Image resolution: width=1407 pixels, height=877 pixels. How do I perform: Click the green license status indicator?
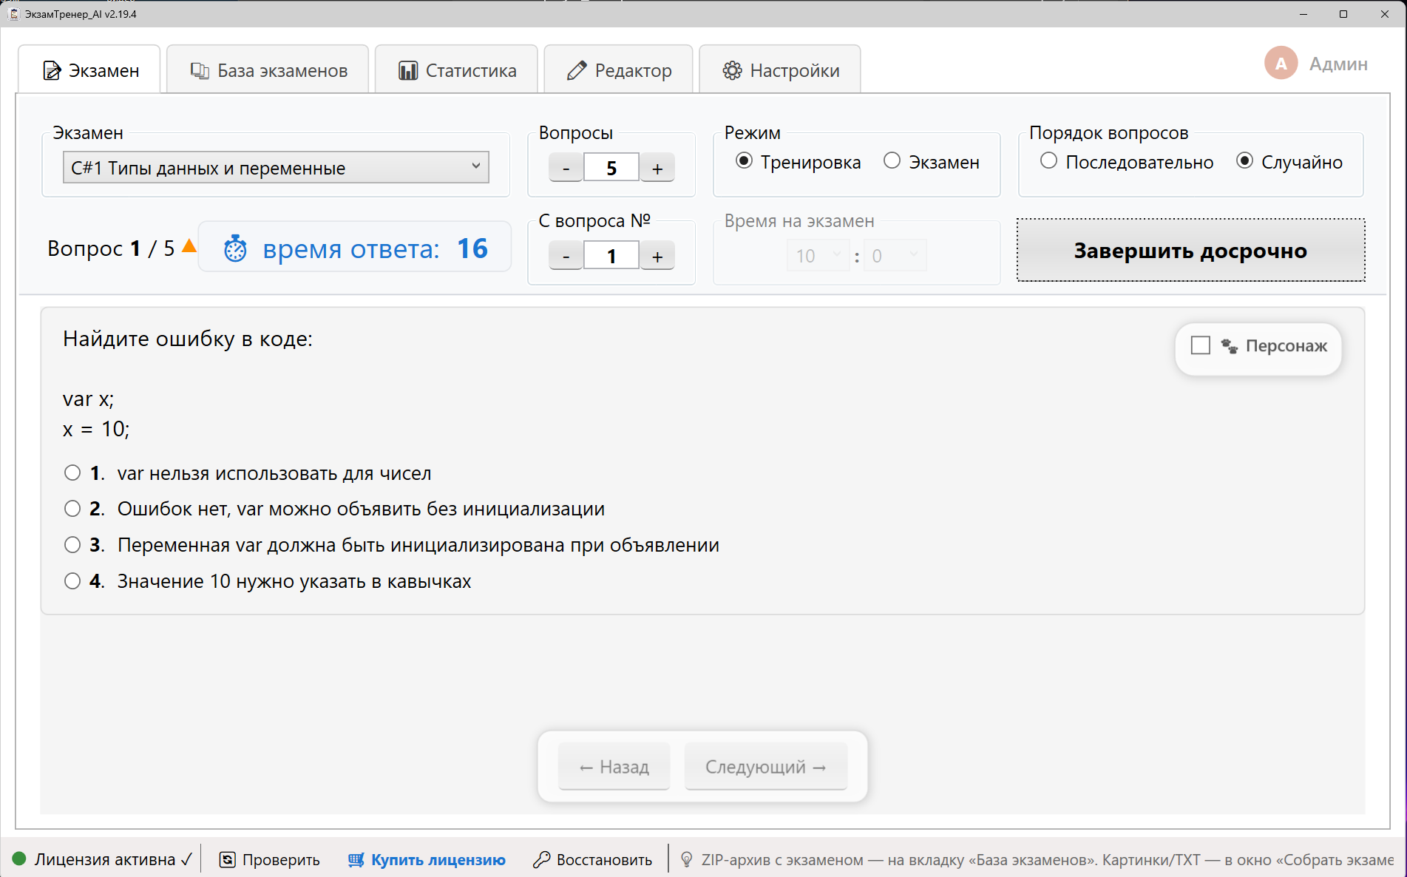click(x=19, y=859)
